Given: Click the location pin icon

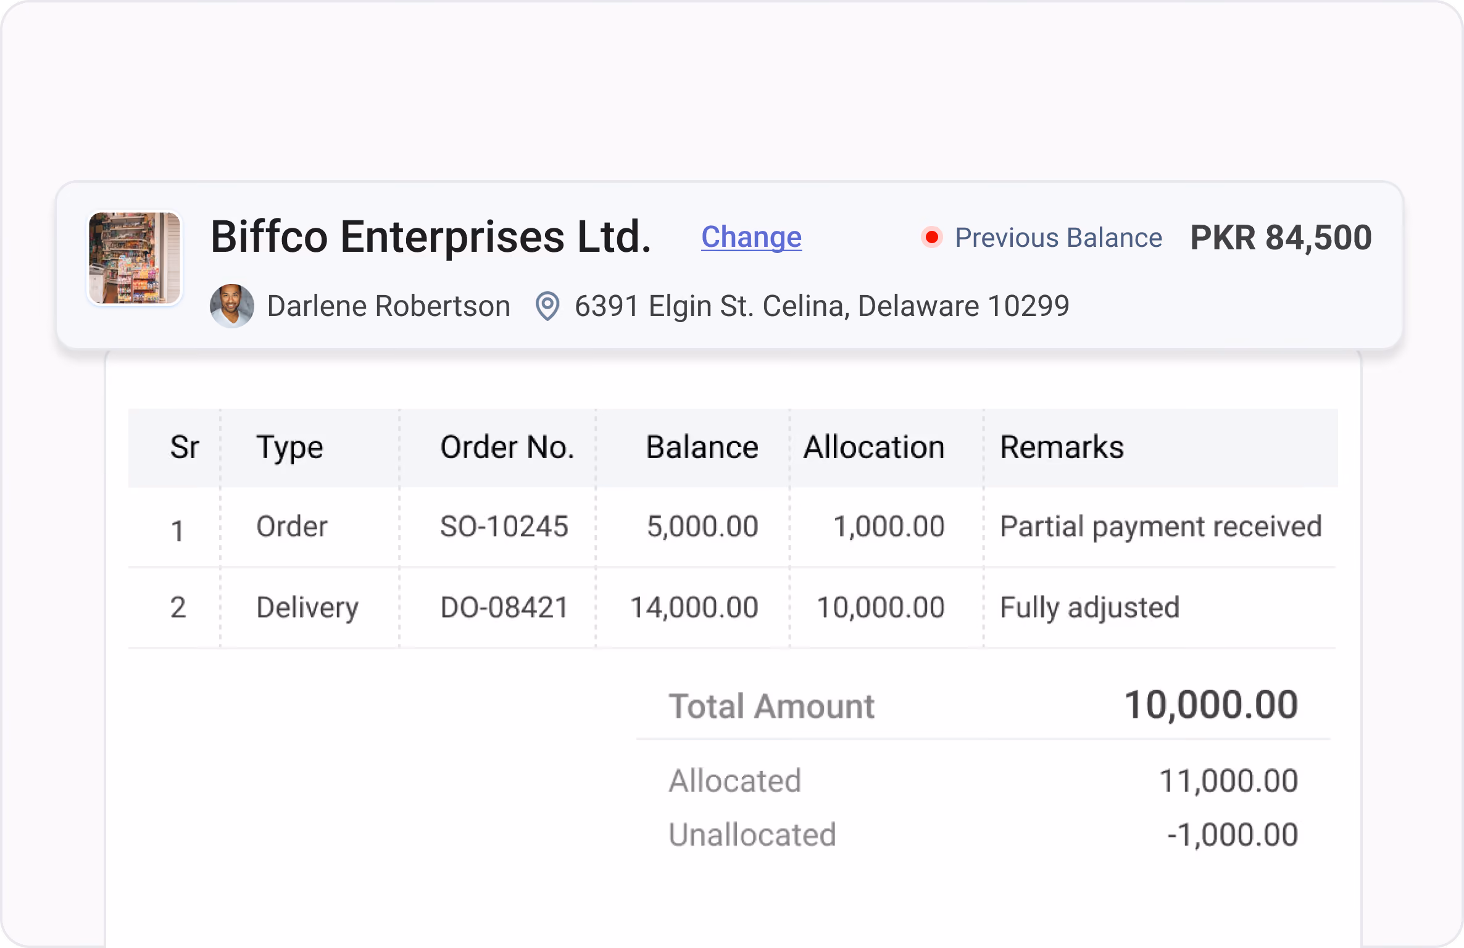Looking at the screenshot, I should (x=547, y=306).
